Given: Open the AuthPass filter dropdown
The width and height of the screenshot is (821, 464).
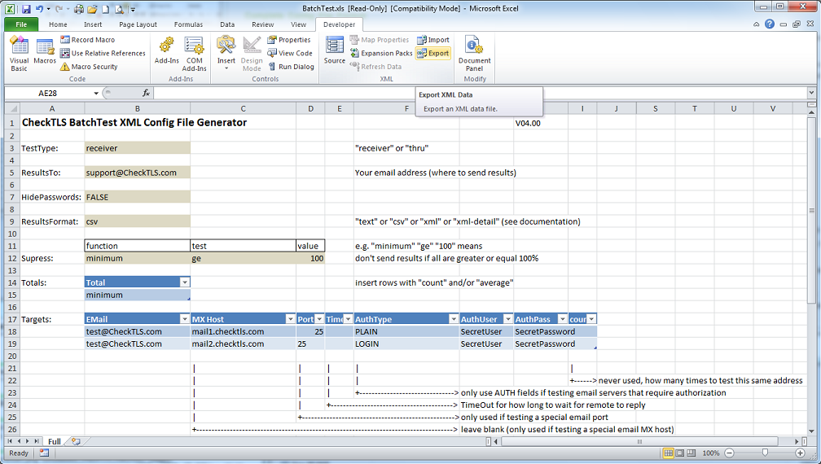Looking at the screenshot, I should 562,319.
